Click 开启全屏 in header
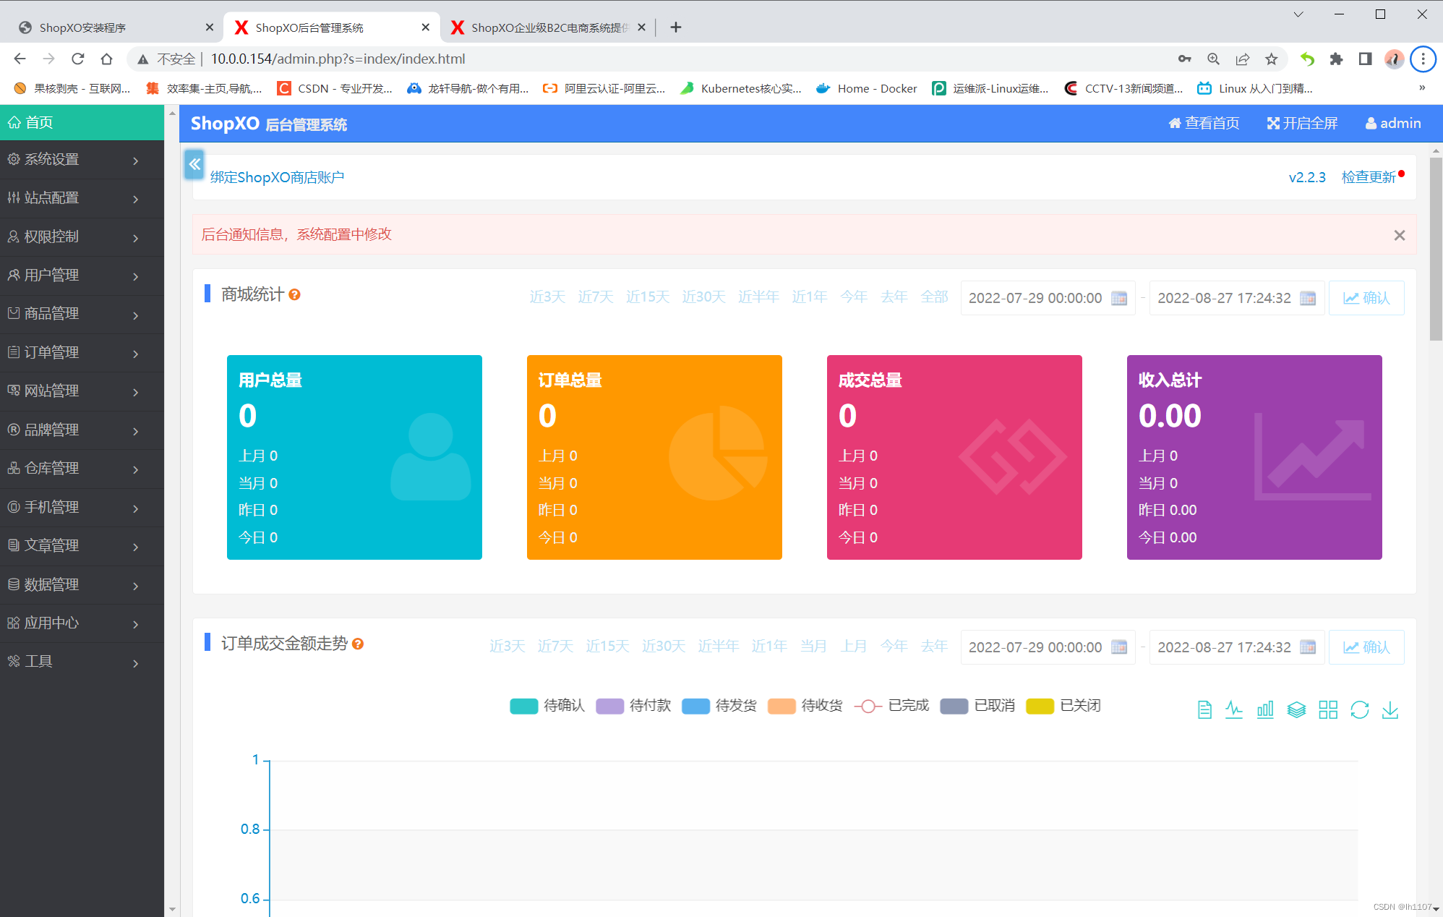The height and width of the screenshot is (917, 1443). (x=1302, y=124)
